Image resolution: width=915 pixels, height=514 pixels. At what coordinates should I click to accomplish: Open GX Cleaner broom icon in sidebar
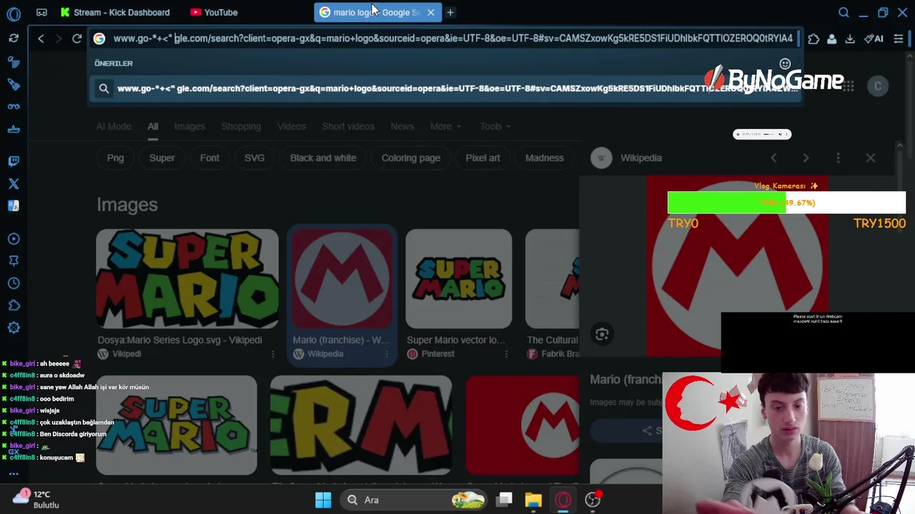tap(14, 63)
